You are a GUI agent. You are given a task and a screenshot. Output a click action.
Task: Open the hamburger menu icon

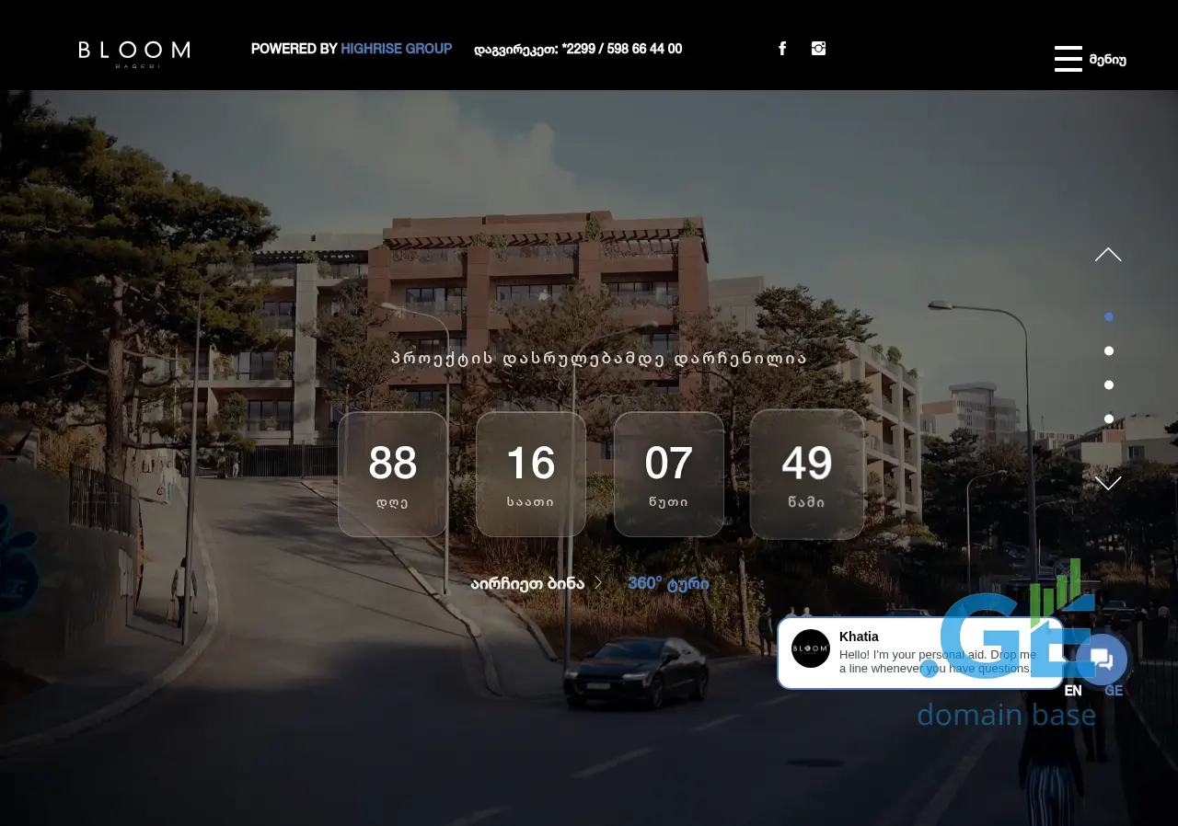point(1068,59)
